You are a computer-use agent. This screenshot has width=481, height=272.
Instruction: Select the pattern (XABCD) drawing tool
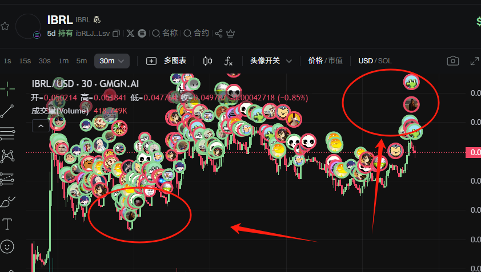point(7,156)
